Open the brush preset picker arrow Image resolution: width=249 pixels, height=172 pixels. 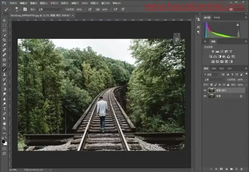coord(20,10)
